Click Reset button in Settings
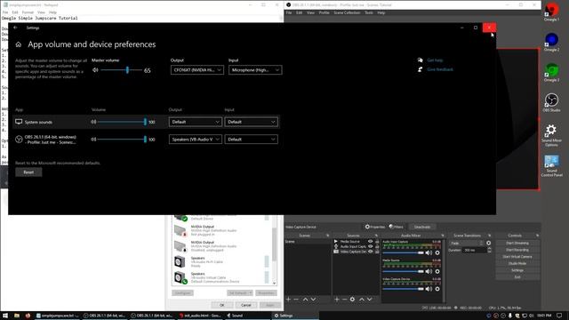569x320 pixels. [x=28, y=172]
